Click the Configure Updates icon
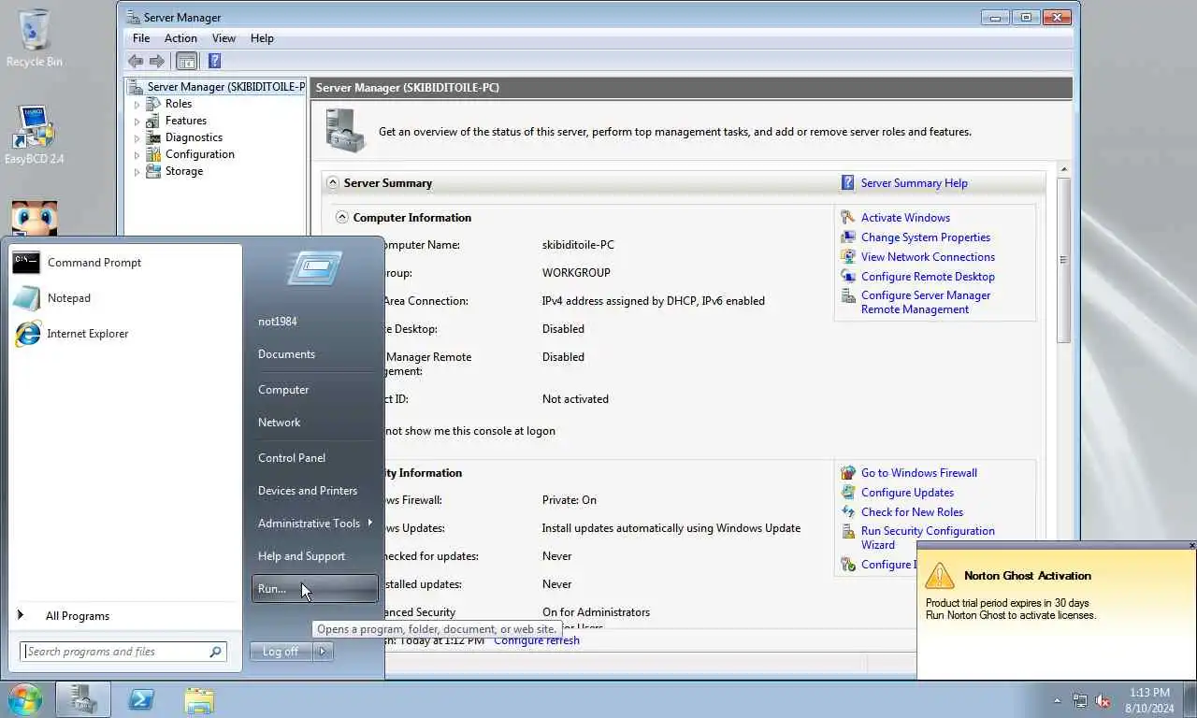 (848, 493)
